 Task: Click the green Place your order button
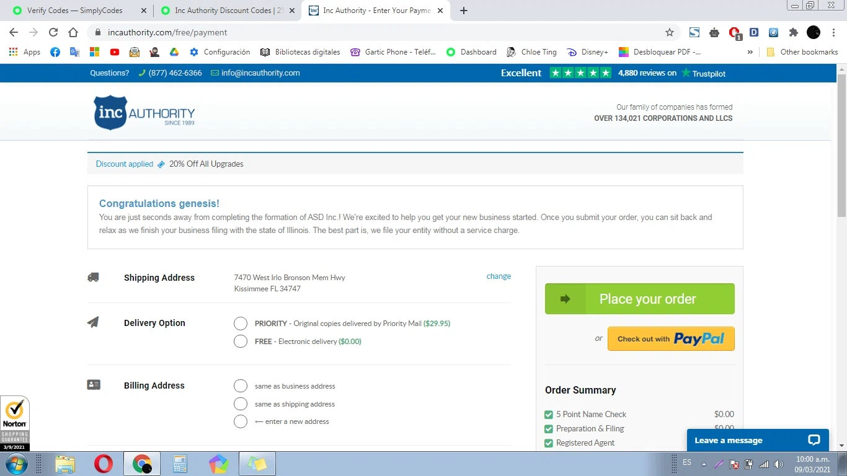click(639, 299)
